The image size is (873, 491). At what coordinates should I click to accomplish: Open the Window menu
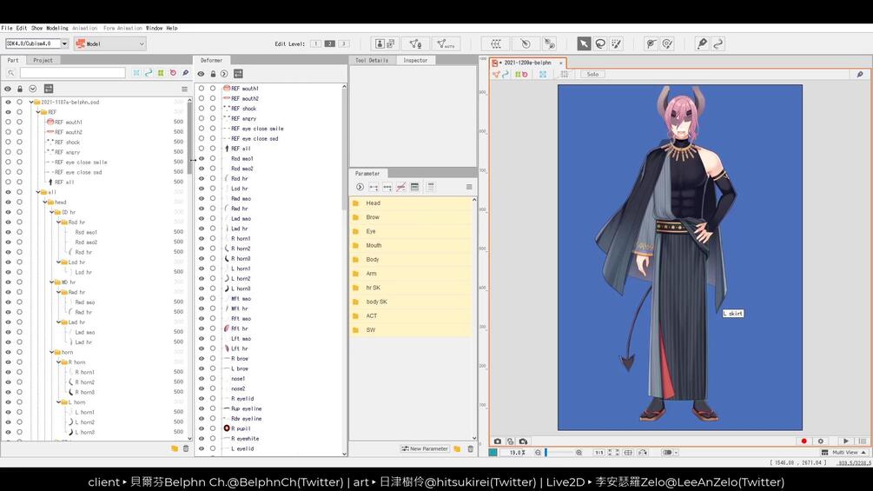click(155, 28)
